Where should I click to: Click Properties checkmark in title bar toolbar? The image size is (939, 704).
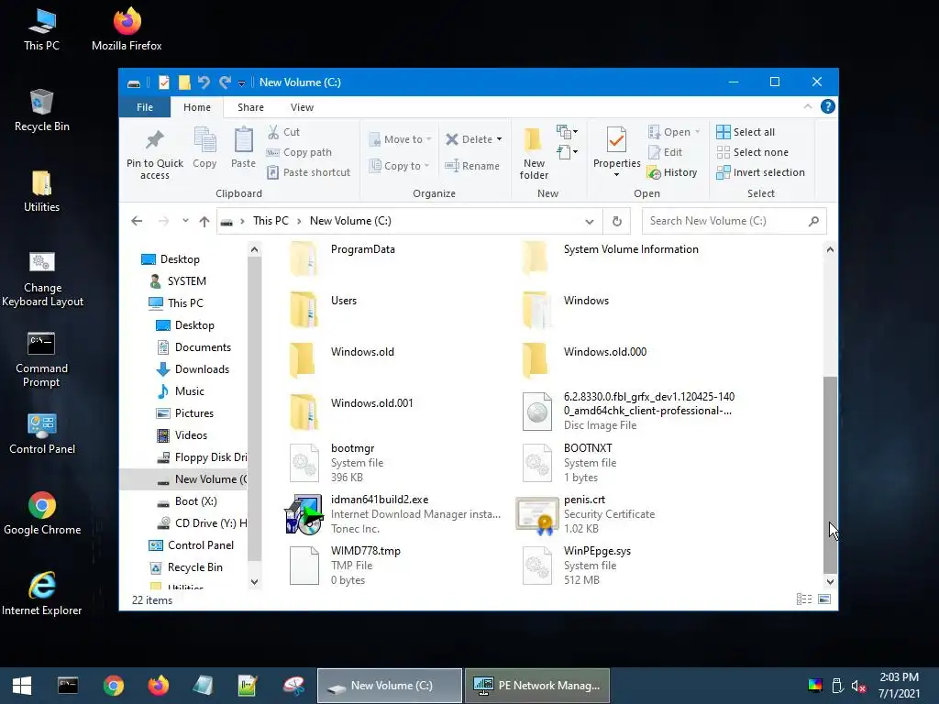(163, 82)
